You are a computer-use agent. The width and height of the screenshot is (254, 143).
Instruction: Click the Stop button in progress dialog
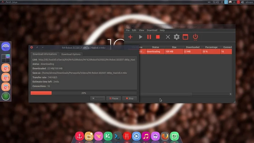(x=130, y=99)
